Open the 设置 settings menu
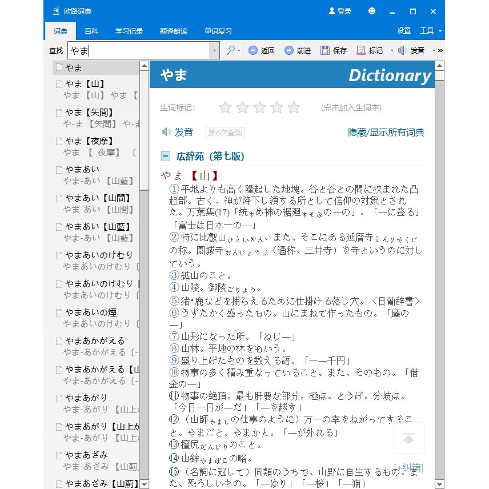 point(404,31)
